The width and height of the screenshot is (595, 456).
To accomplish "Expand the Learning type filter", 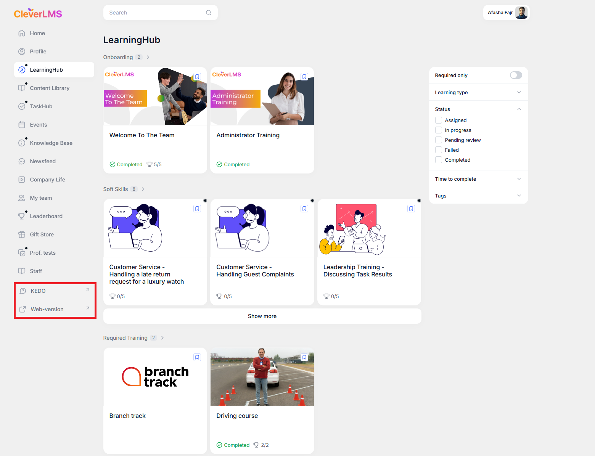I will click(x=478, y=92).
